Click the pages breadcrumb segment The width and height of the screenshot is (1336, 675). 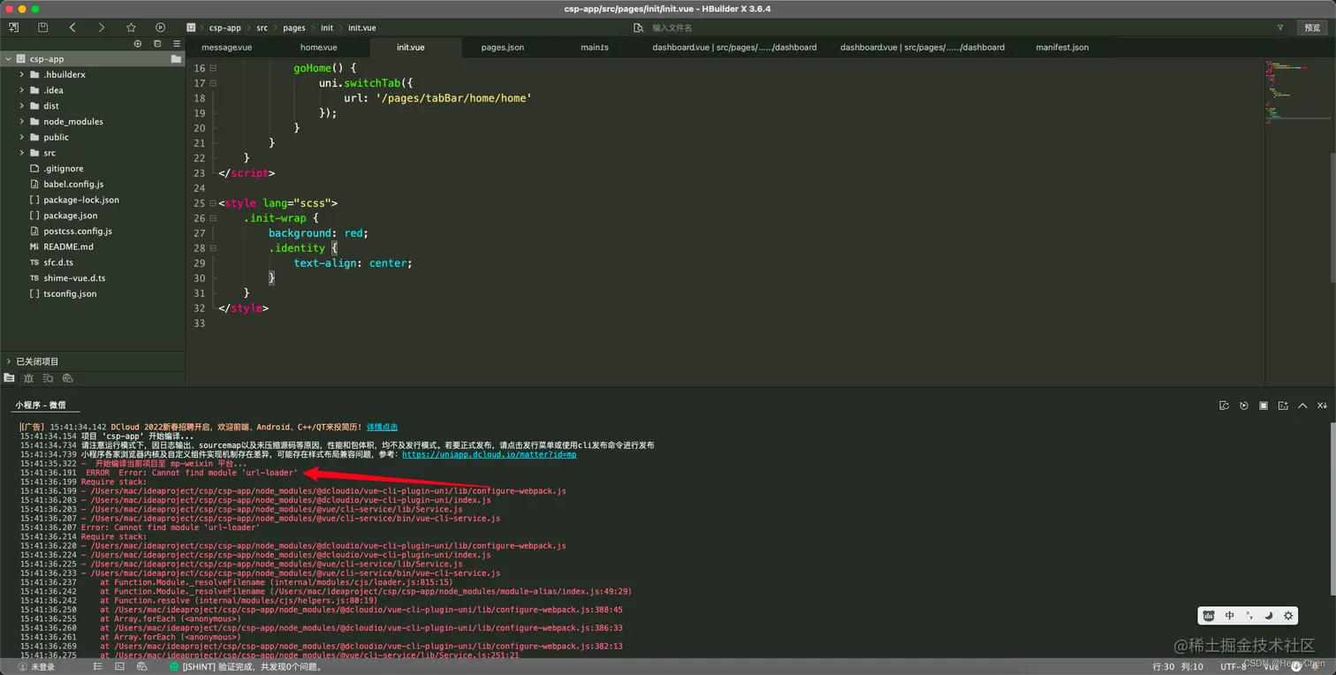[294, 27]
